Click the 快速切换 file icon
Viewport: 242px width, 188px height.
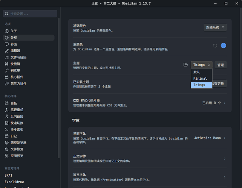(7, 123)
